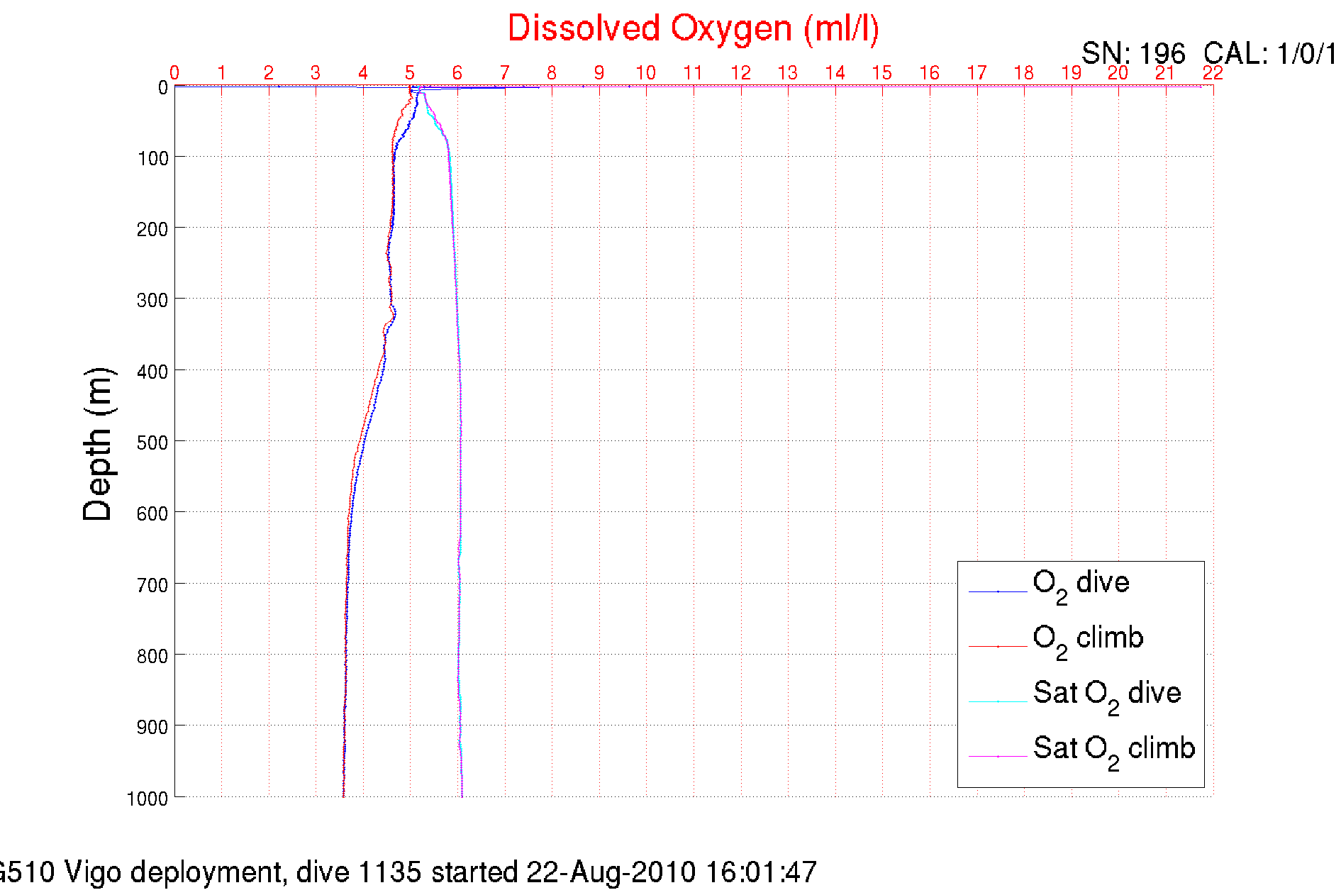Click the depth tick label 100
The image size is (1341, 895).
[153, 159]
